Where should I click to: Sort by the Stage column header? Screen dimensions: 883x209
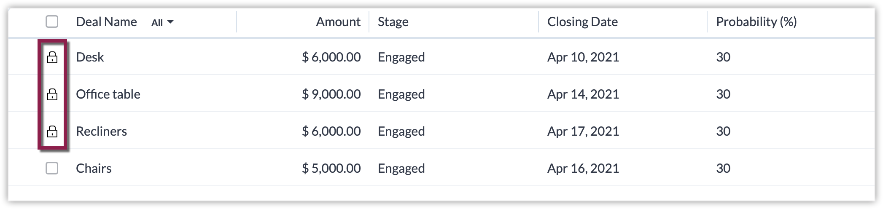click(x=393, y=22)
